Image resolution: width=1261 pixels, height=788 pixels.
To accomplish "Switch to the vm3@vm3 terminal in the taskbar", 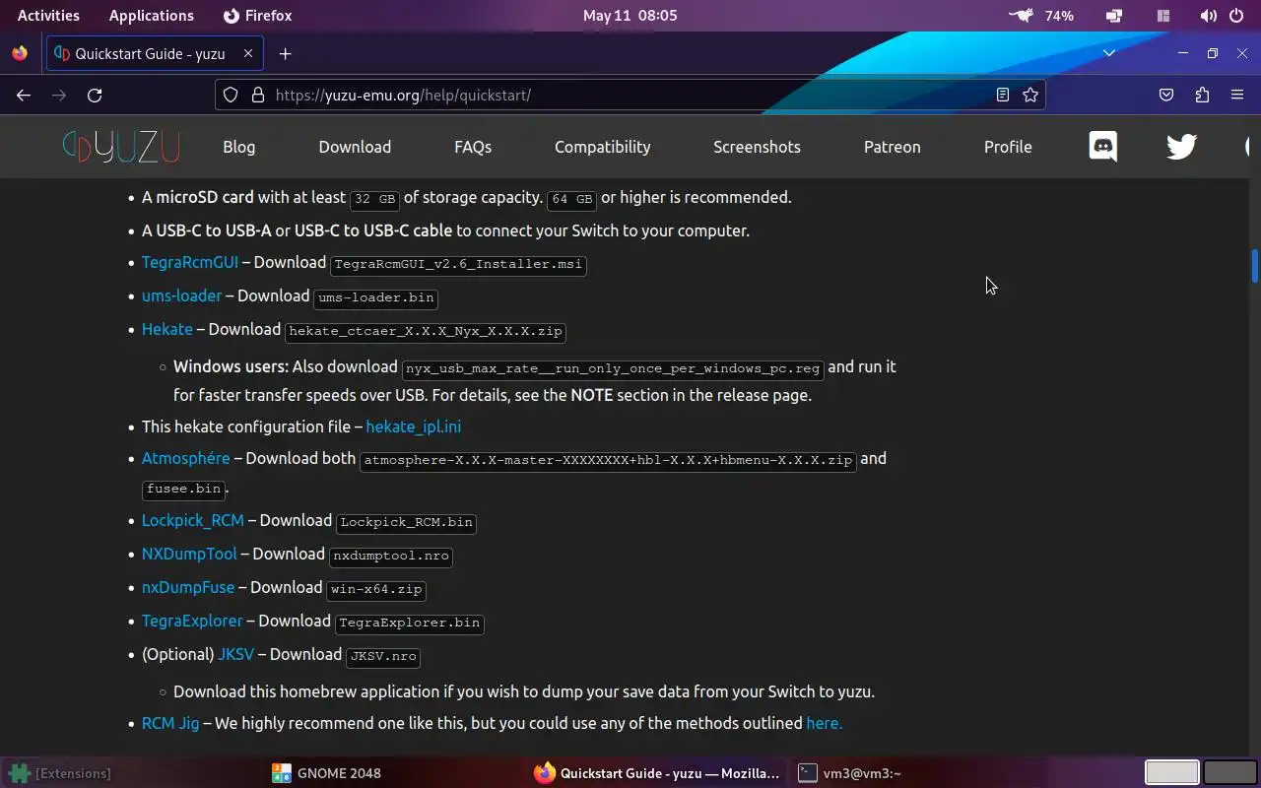I will tap(849, 773).
